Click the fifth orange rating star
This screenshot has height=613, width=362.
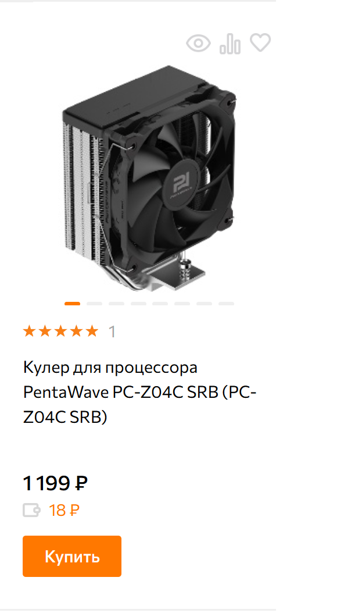92,331
